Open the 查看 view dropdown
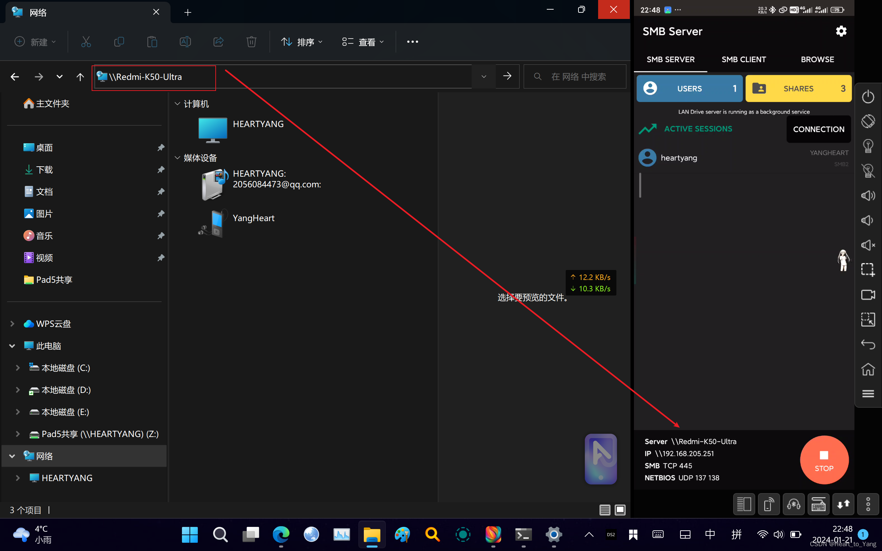 pyautogui.click(x=363, y=42)
